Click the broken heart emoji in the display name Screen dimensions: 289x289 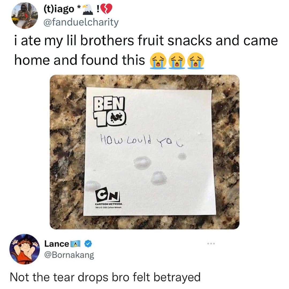pos(106,9)
